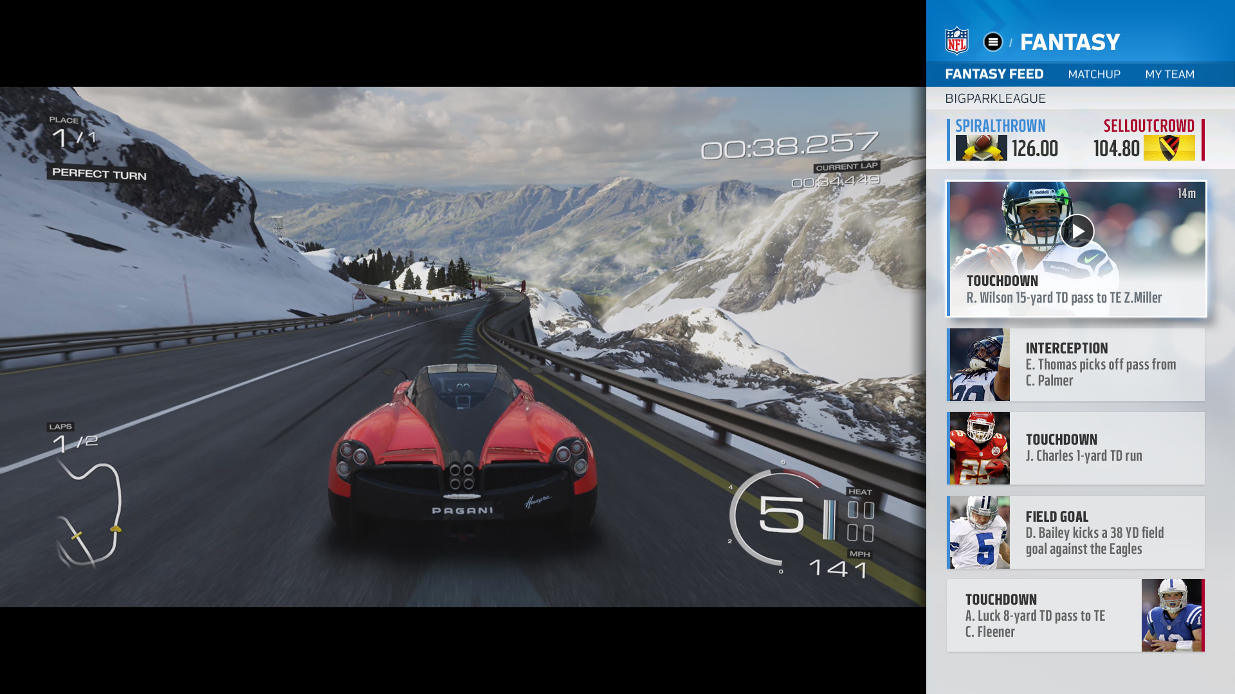The image size is (1235, 694).
Task: Select the SPIRALTHROWN team name
Action: (x=1000, y=125)
